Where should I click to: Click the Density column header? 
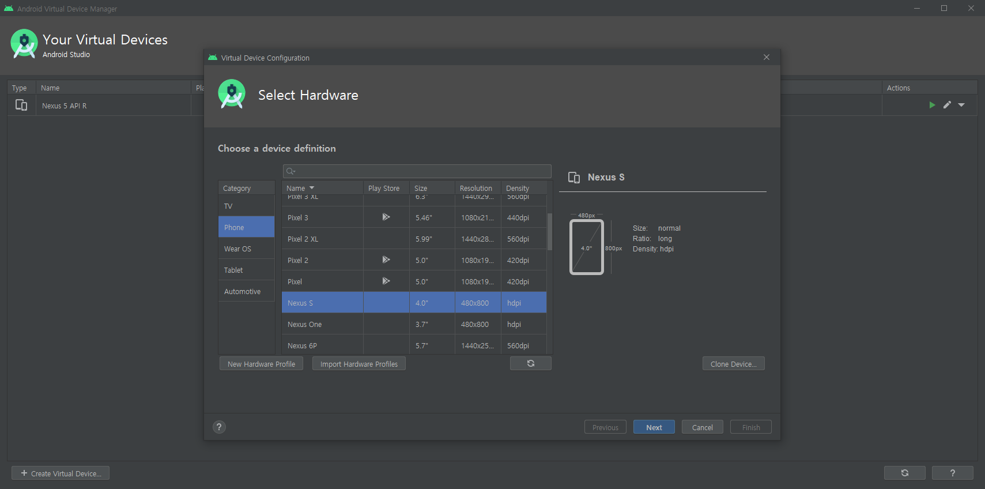[524, 188]
